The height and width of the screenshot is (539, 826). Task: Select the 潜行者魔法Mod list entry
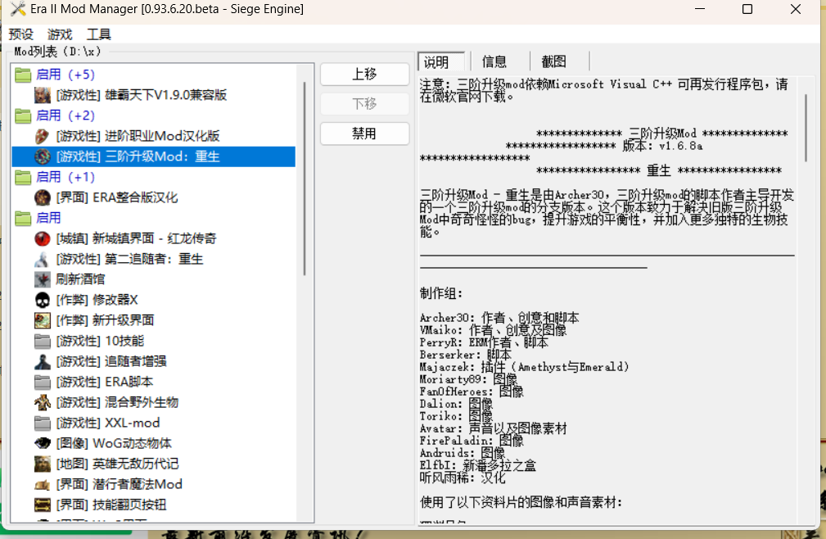[137, 484]
